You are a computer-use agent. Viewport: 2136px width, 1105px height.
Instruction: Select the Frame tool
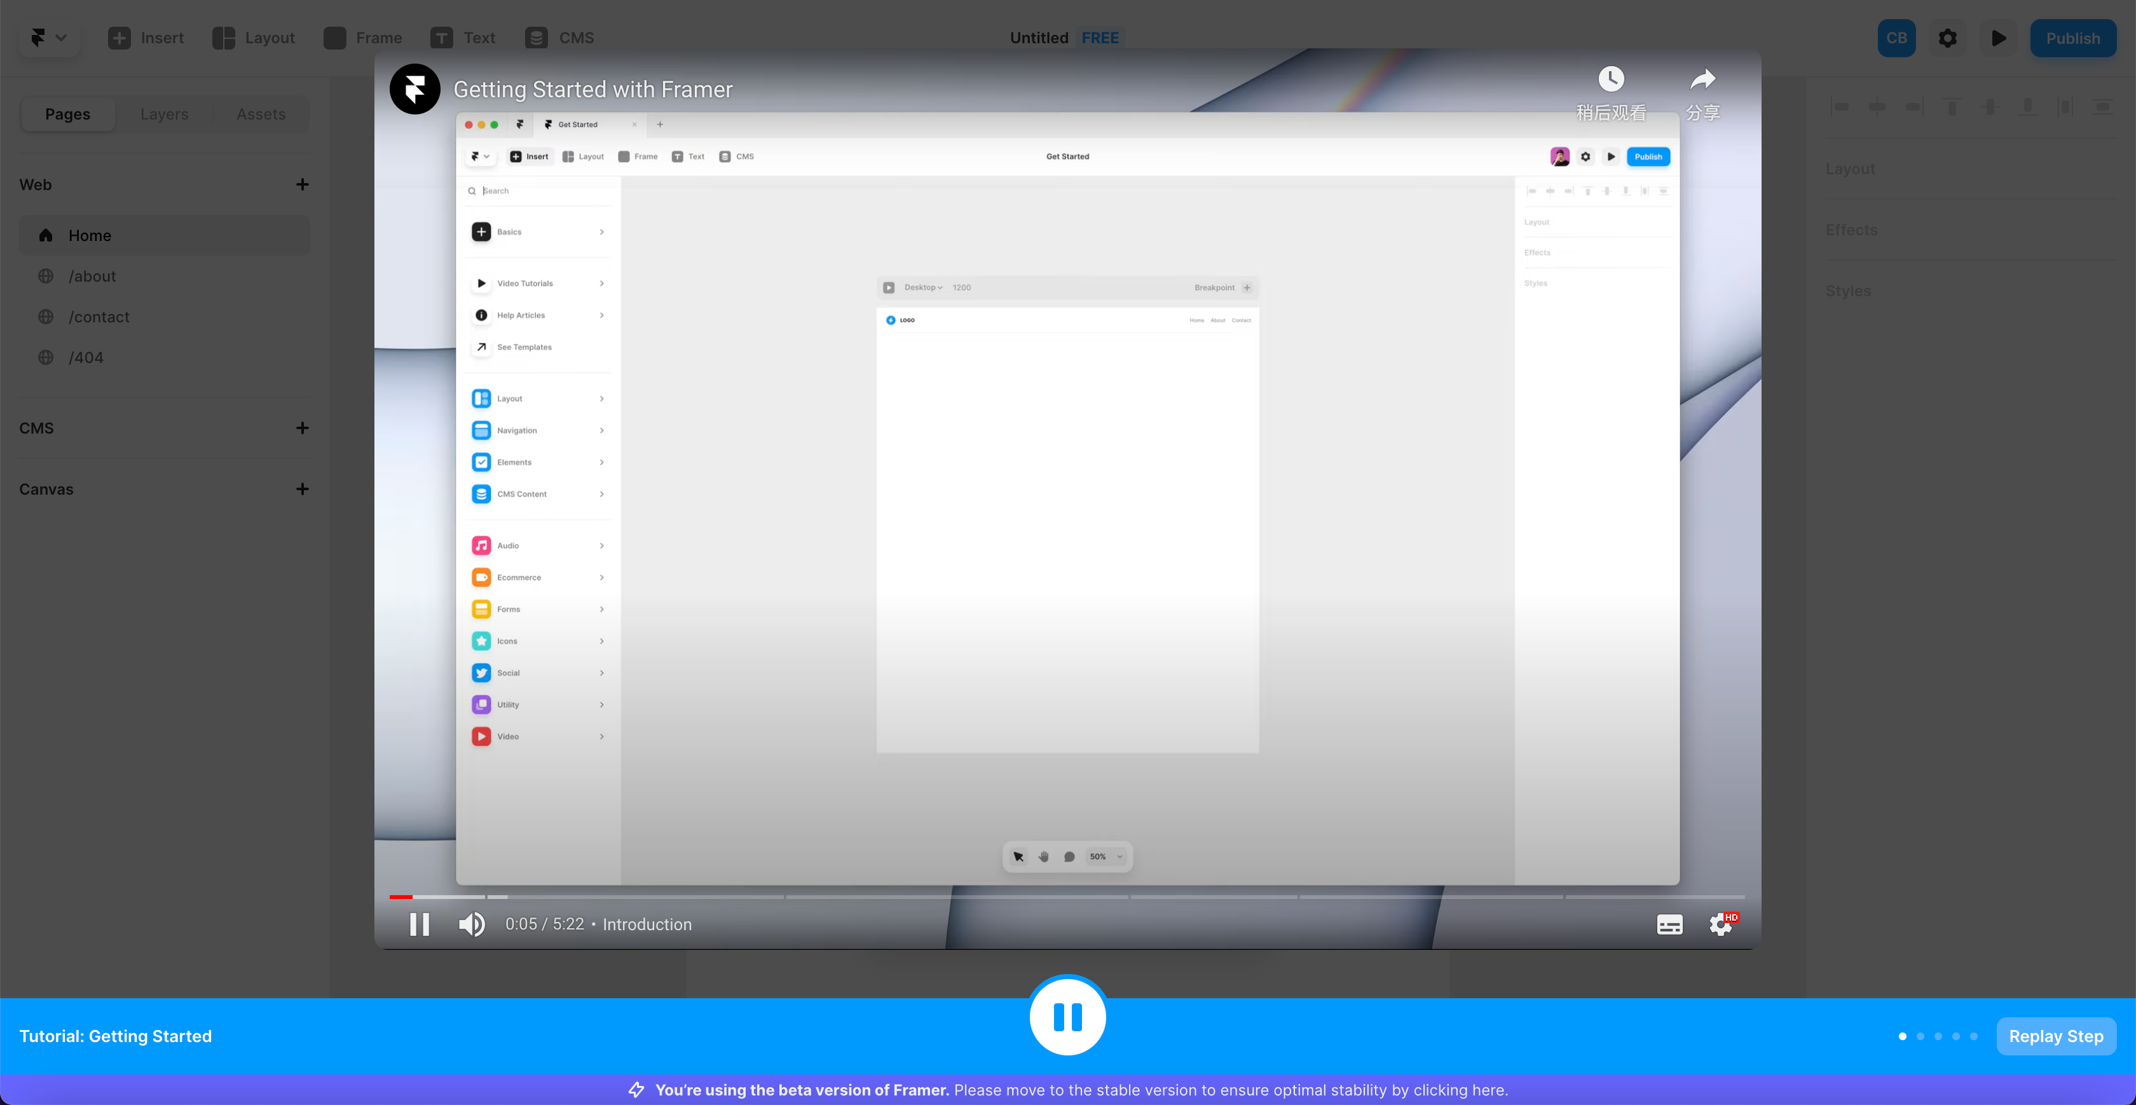(363, 38)
